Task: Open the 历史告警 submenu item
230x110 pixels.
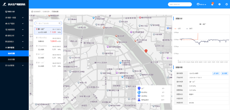Action: coord(14,59)
